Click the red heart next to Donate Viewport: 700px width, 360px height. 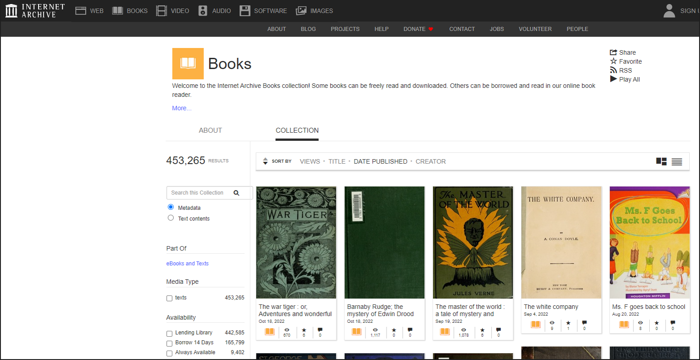pyautogui.click(x=431, y=29)
